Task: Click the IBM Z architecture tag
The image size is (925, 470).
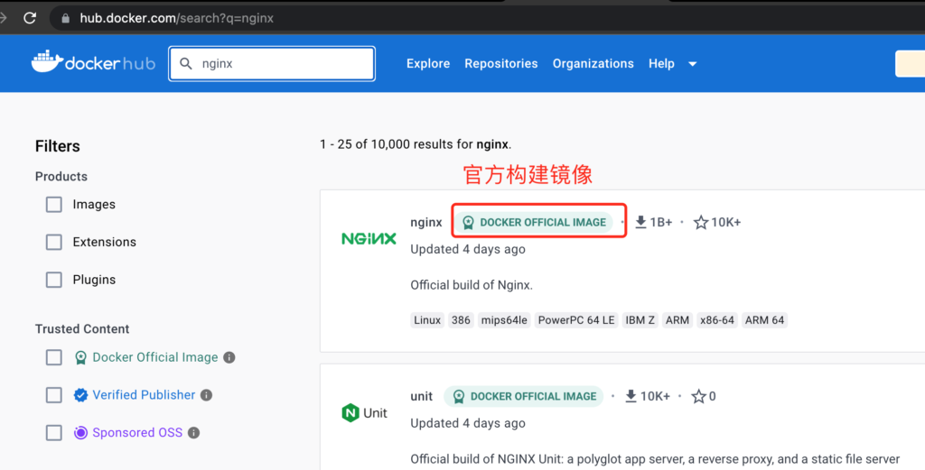Action: (640, 320)
